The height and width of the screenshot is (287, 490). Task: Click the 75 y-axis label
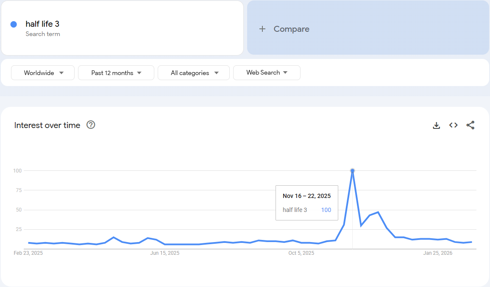[x=19, y=190]
